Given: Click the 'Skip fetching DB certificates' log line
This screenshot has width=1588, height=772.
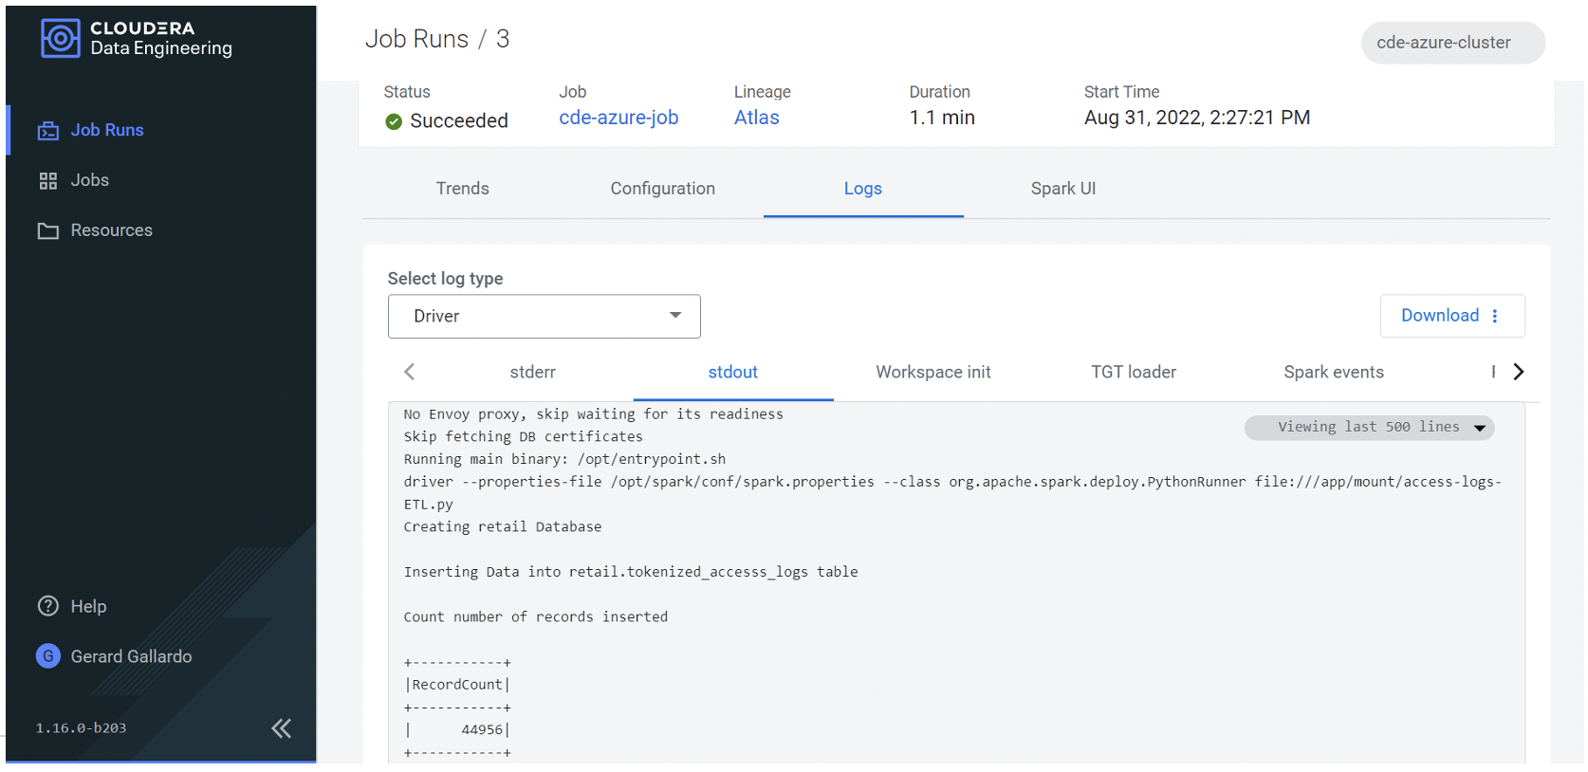Looking at the screenshot, I should [x=524, y=437].
